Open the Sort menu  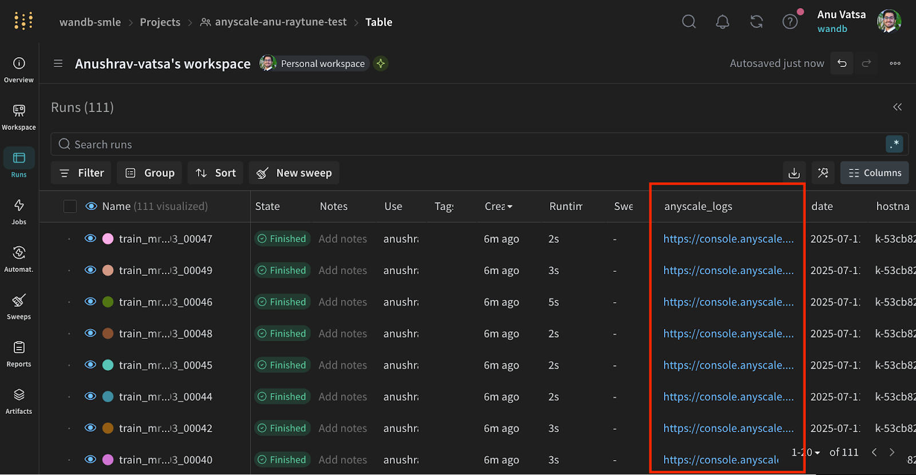pyautogui.click(x=215, y=173)
